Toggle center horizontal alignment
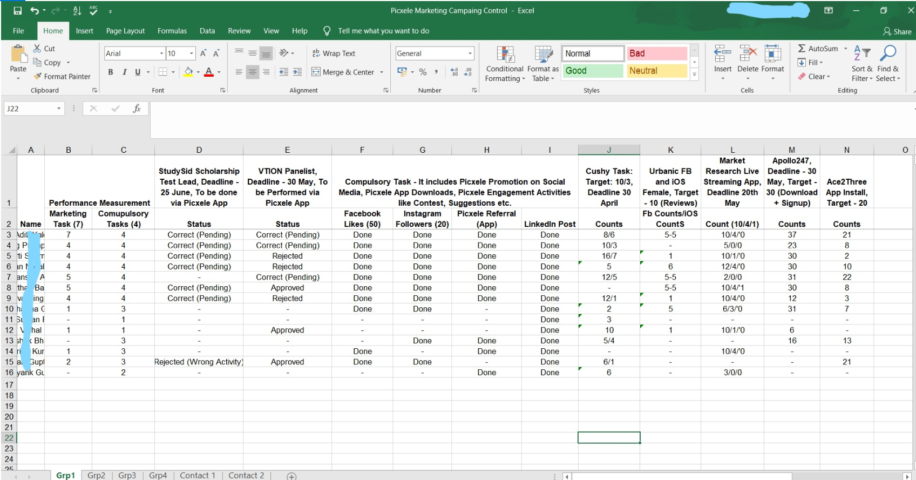This screenshot has width=916, height=480. click(253, 71)
